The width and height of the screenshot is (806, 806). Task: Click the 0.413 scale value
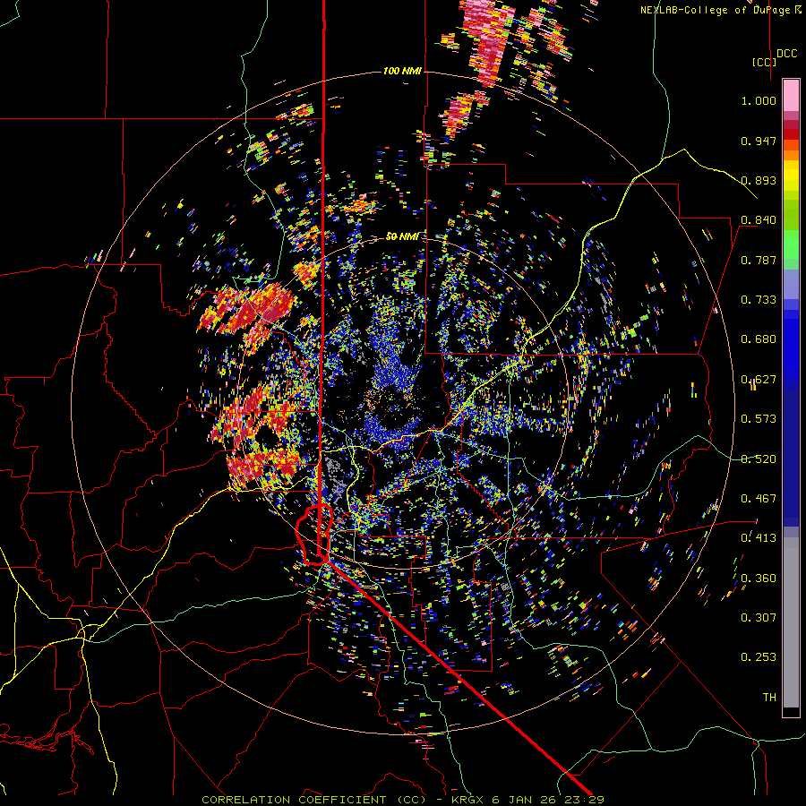pyautogui.click(x=759, y=538)
